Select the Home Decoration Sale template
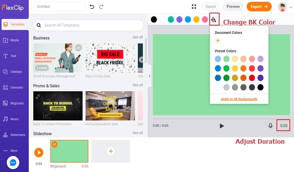 click(x=110, y=106)
